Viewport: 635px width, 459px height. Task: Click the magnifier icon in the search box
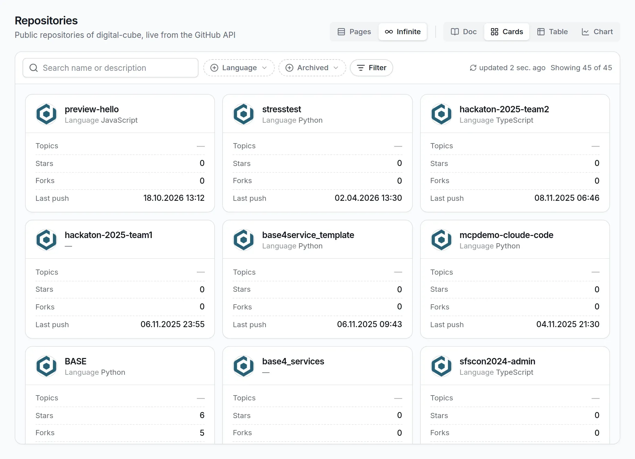pyautogui.click(x=34, y=68)
